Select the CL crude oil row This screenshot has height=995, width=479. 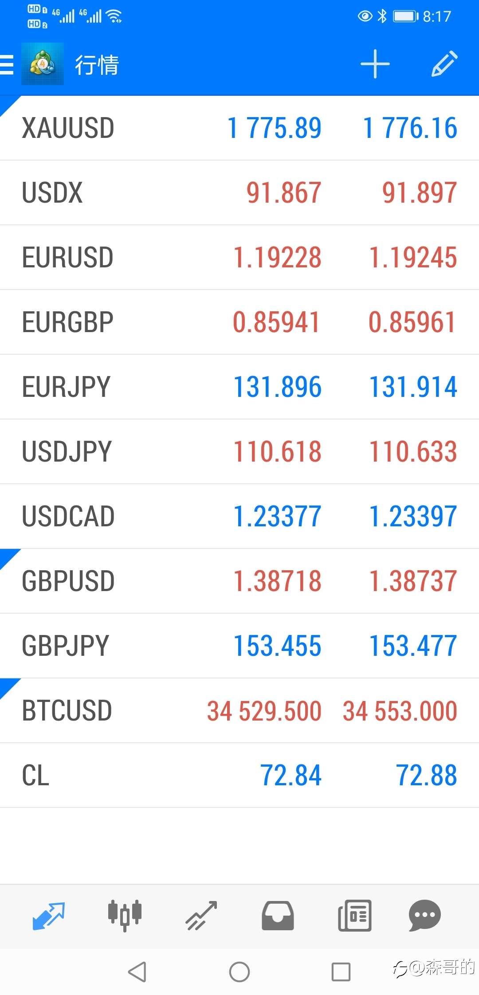[239, 776]
